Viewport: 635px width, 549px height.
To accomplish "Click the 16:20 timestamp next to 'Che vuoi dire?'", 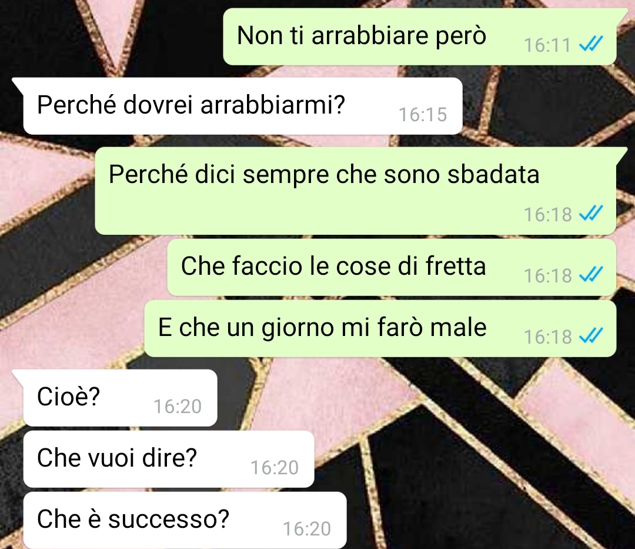I will click(x=275, y=468).
